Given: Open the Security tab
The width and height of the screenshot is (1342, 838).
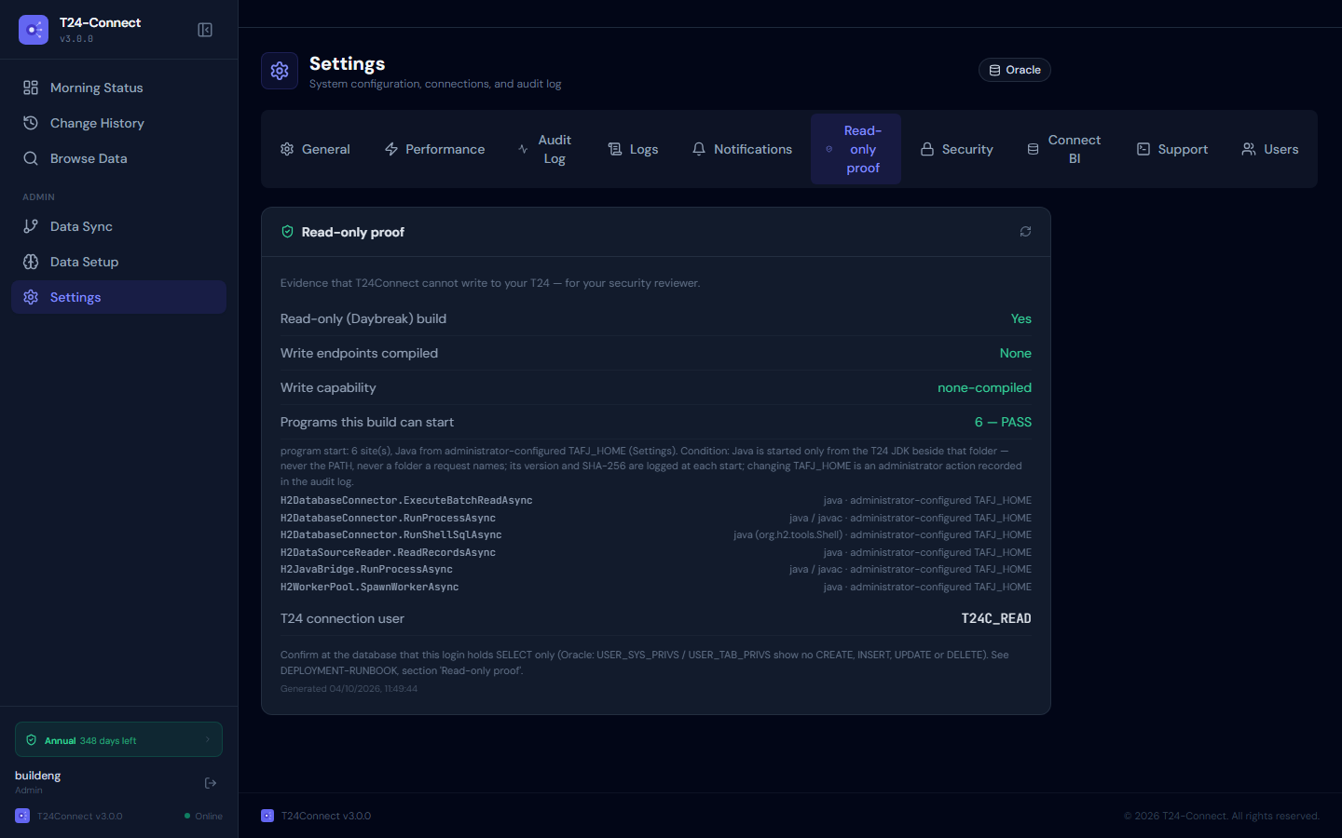Looking at the screenshot, I should click(957, 149).
